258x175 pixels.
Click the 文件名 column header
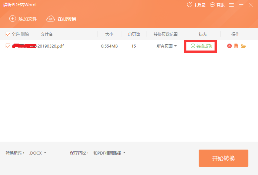(x=47, y=34)
